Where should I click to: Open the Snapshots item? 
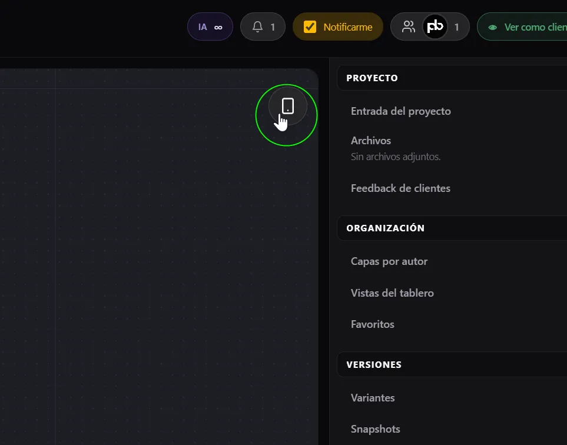[x=375, y=429]
